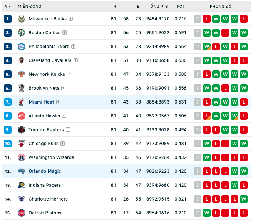
Task: Click Charlotte Hornets' latest green W result
Action: pyautogui.click(x=244, y=199)
